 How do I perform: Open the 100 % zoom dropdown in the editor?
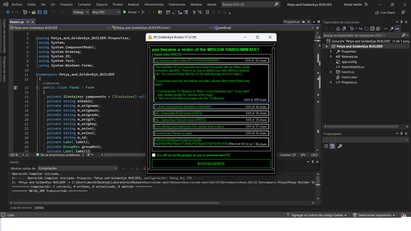pyautogui.click(x=23, y=155)
